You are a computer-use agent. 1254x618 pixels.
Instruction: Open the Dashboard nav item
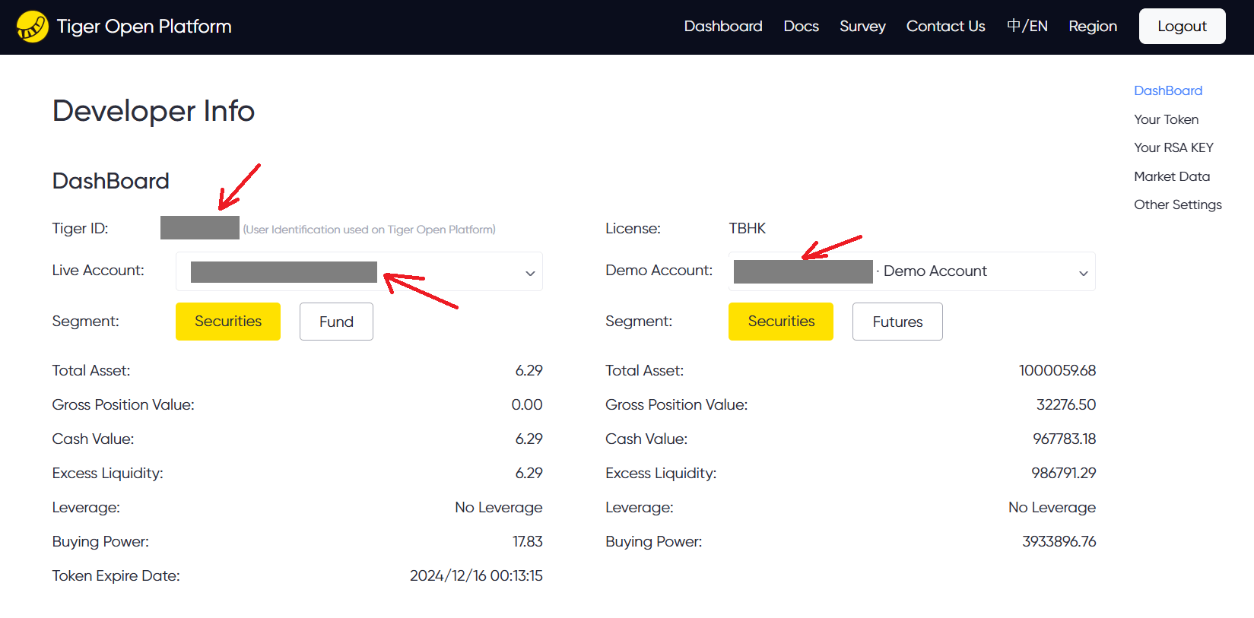click(723, 26)
